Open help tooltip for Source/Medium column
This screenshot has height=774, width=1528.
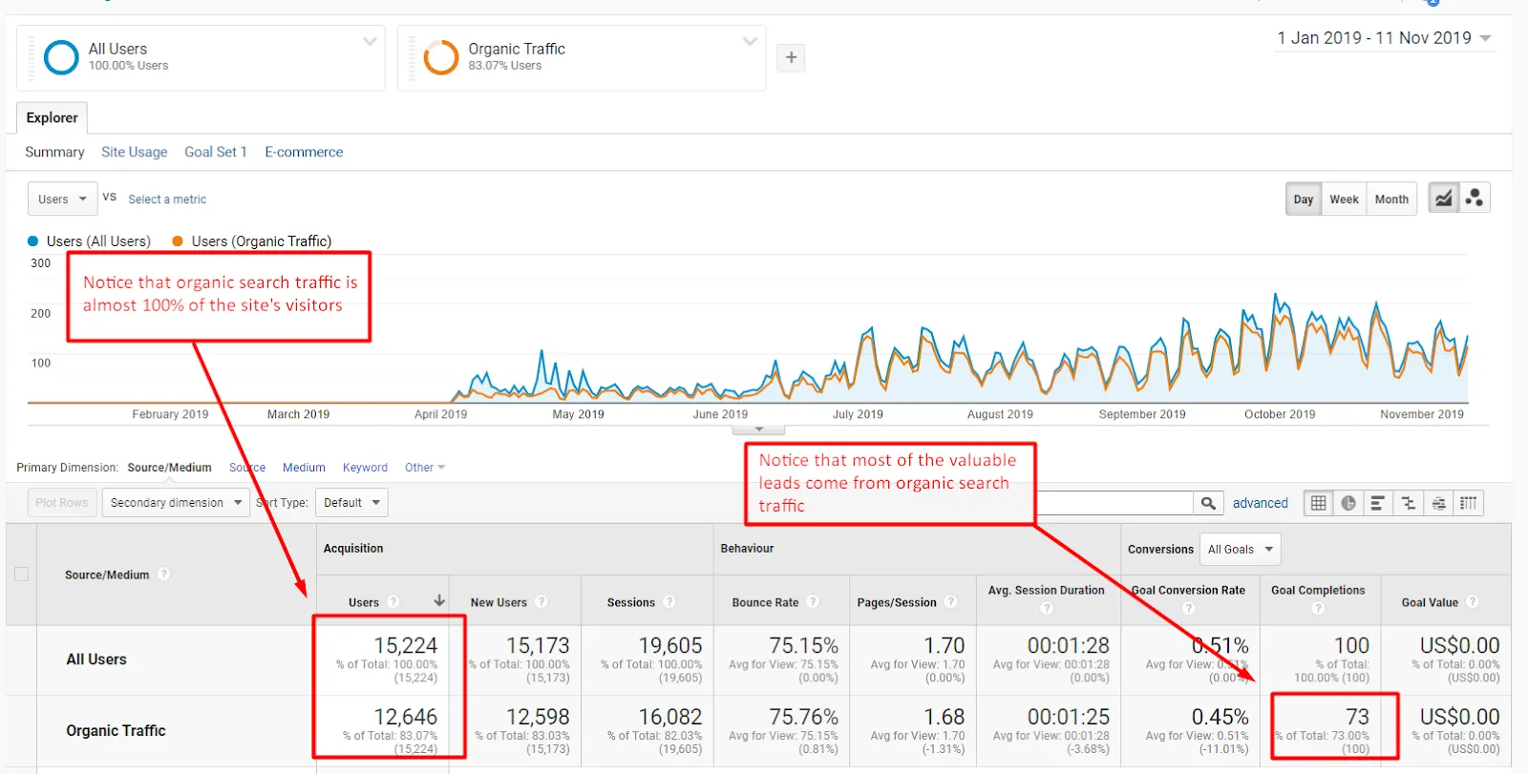tap(164, 575)
